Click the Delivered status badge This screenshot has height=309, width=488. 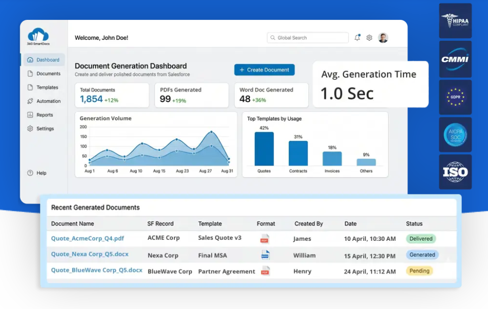[x=421, y=239]
